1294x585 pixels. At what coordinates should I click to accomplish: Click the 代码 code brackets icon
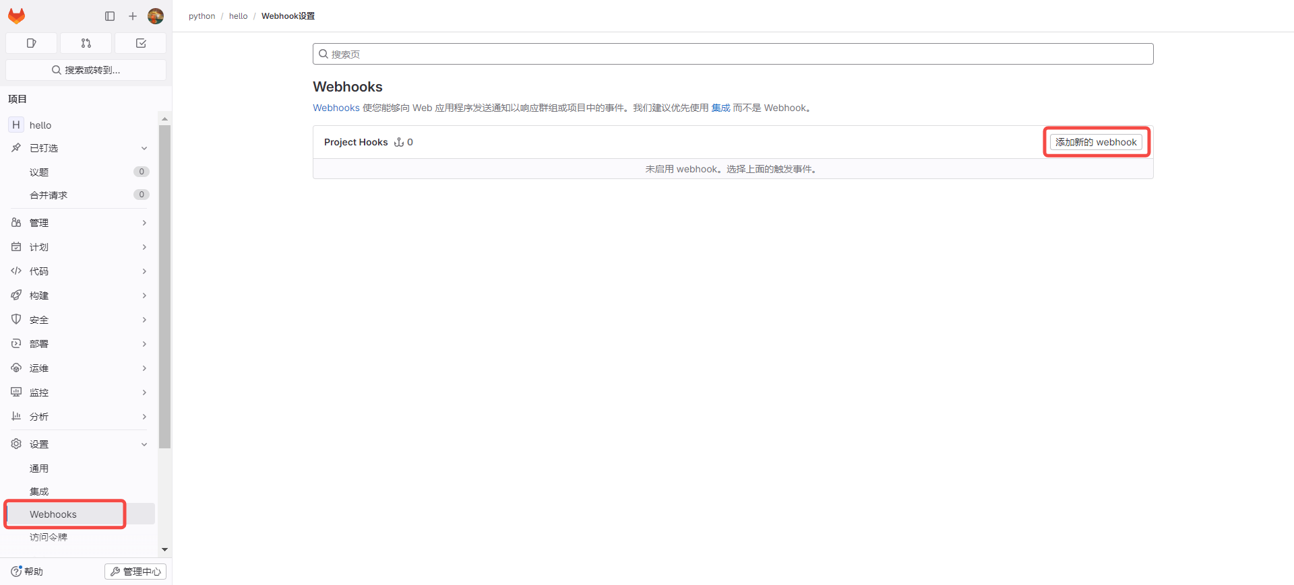click(16, 271)
